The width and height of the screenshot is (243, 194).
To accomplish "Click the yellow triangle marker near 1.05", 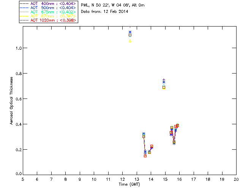I will tap(130, 41).
